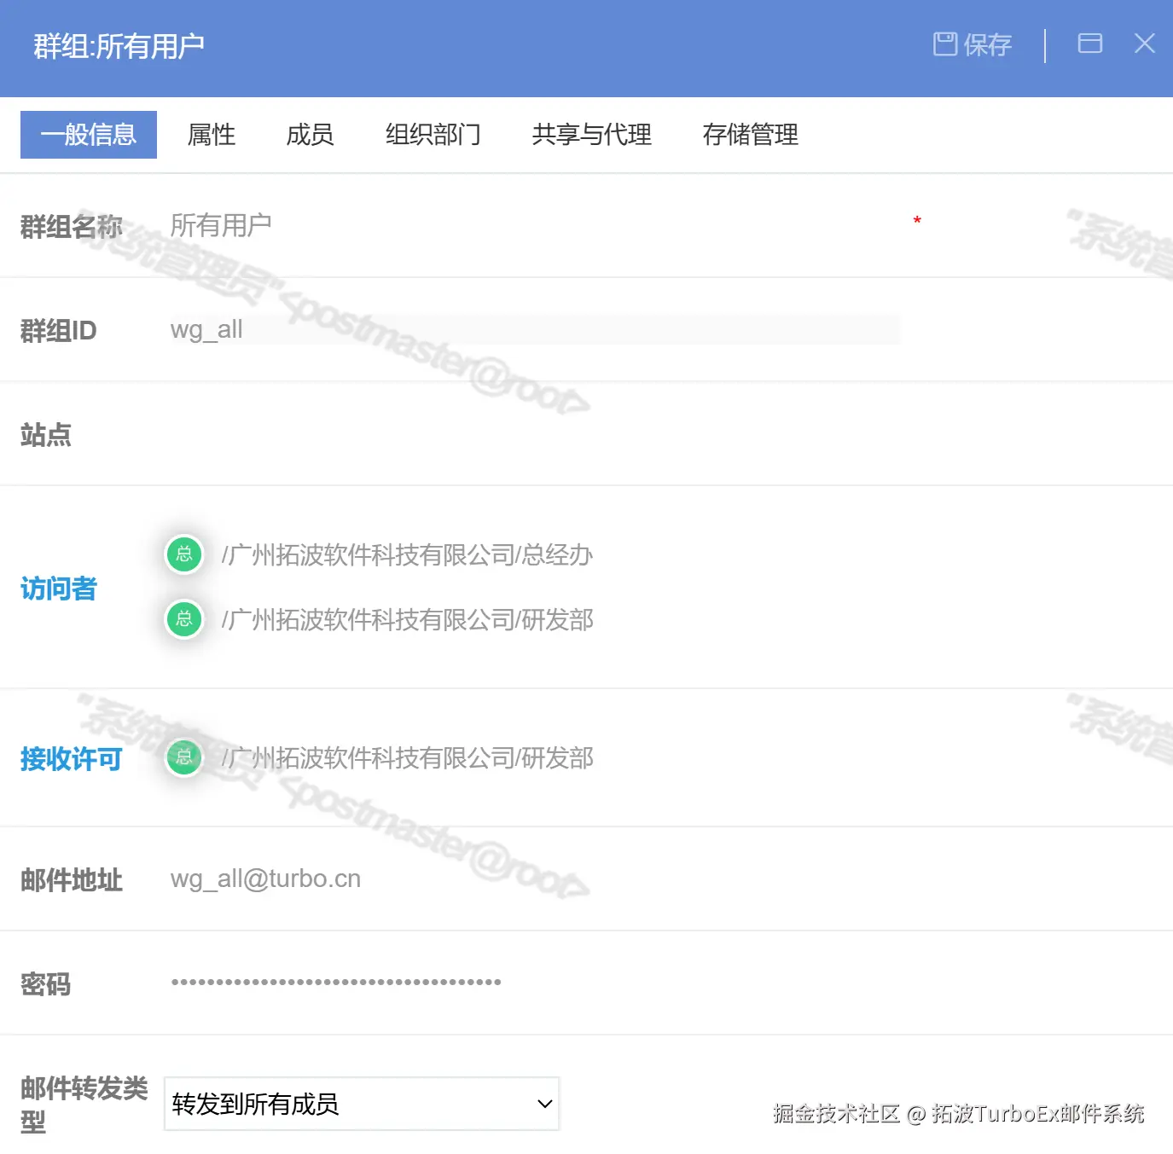Click the green 总 badge beside 研发部 visitor
The image size is (1173, 1154).
click(x=183, y=620)
